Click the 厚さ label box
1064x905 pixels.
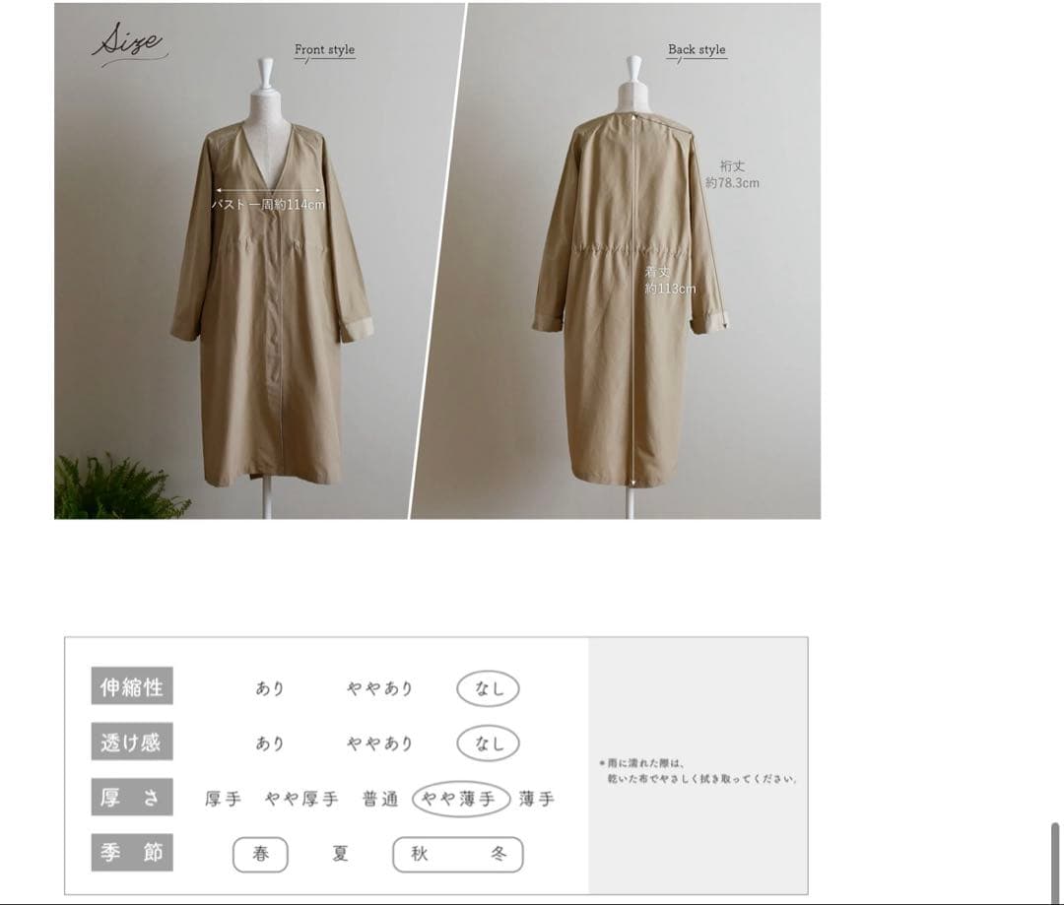[132, 797]
